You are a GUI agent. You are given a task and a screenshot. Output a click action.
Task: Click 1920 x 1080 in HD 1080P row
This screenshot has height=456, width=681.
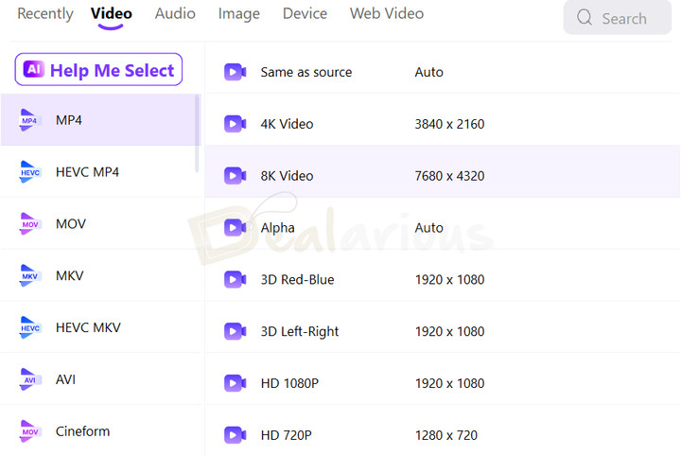pos(449,383)
